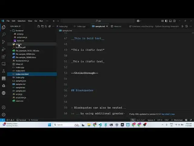Open style.css under frontend folder

(32, 40)
